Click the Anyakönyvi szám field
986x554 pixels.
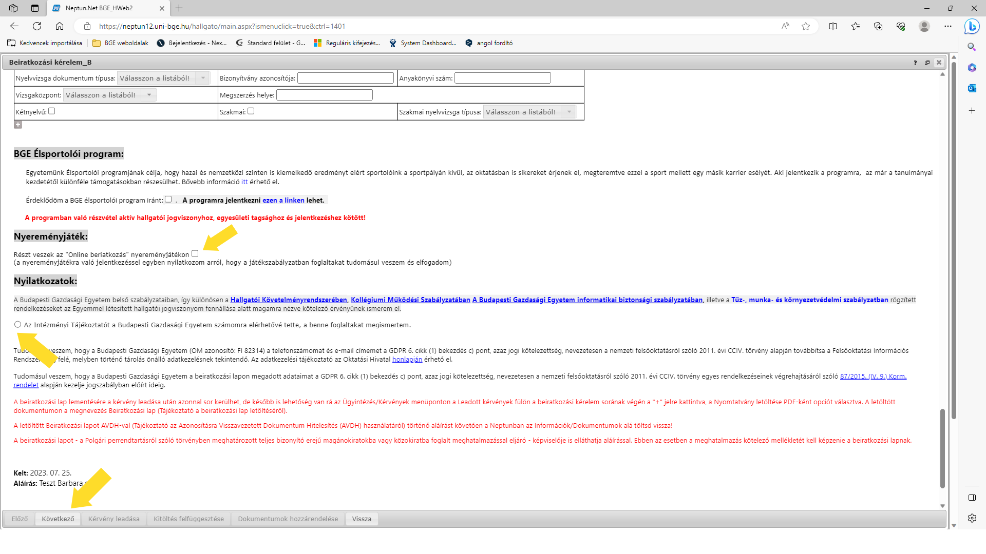[x=503, y=78]
